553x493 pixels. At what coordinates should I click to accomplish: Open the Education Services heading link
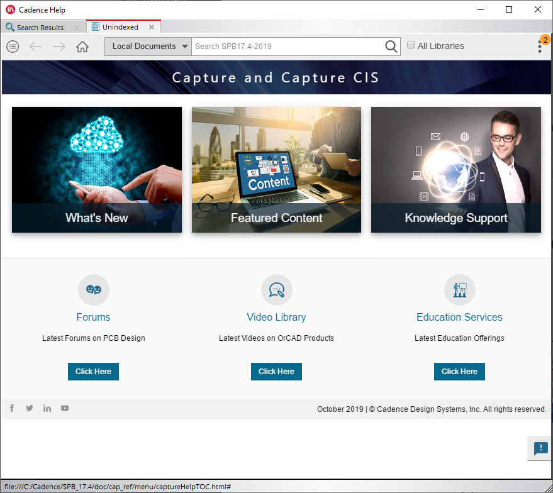pos(459,317)
